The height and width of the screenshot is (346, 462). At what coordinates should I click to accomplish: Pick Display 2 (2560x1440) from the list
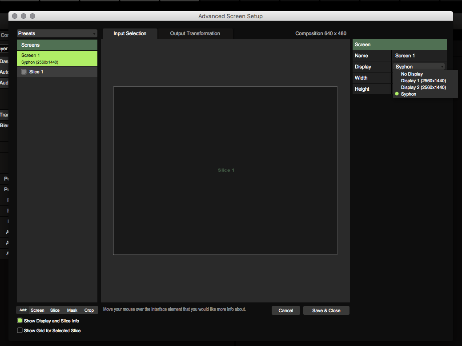pos(423,88)
